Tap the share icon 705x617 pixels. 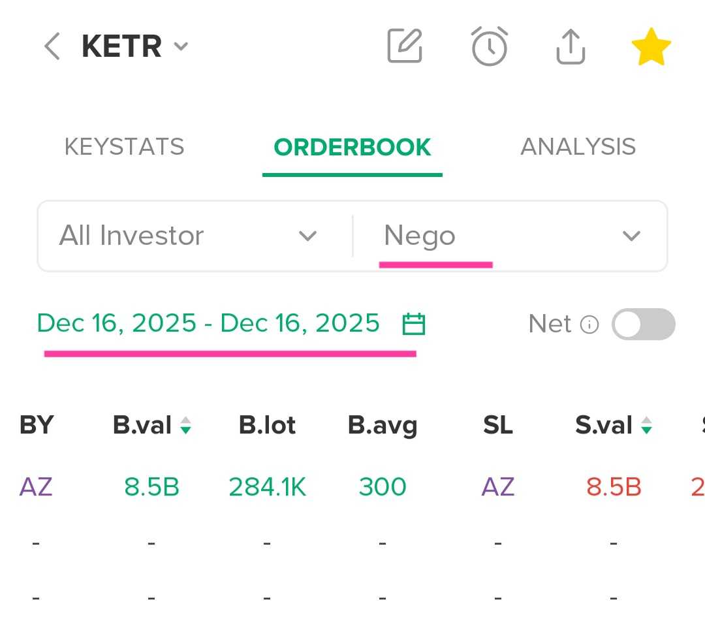571,46
